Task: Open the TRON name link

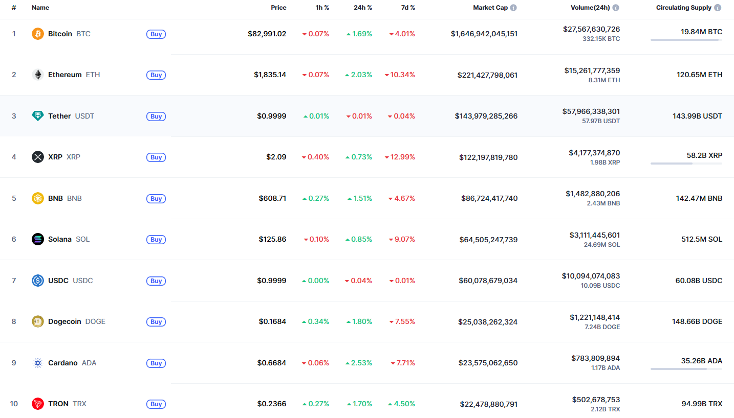Action: coord(58,404)
